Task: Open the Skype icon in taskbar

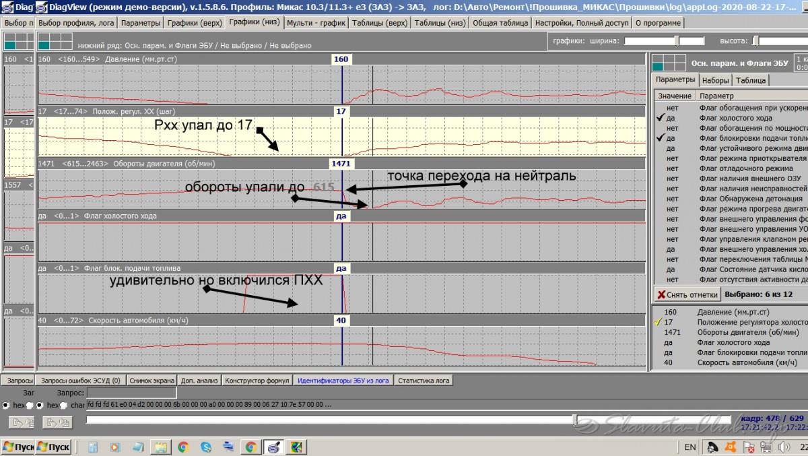Action: [205, 447]
